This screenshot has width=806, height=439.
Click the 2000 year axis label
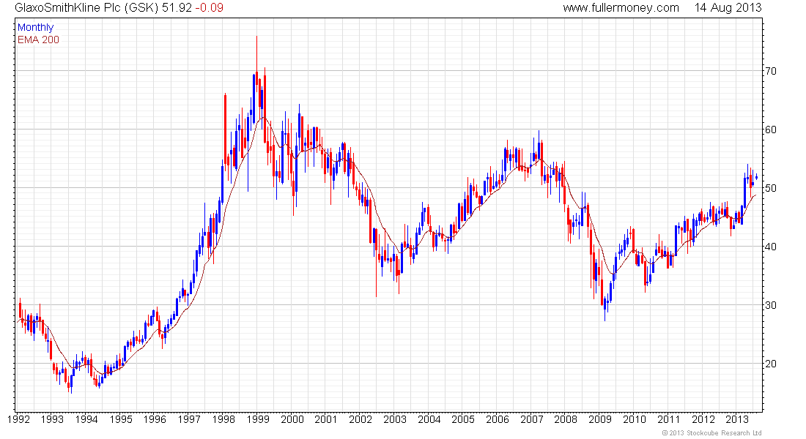(292, 419)
